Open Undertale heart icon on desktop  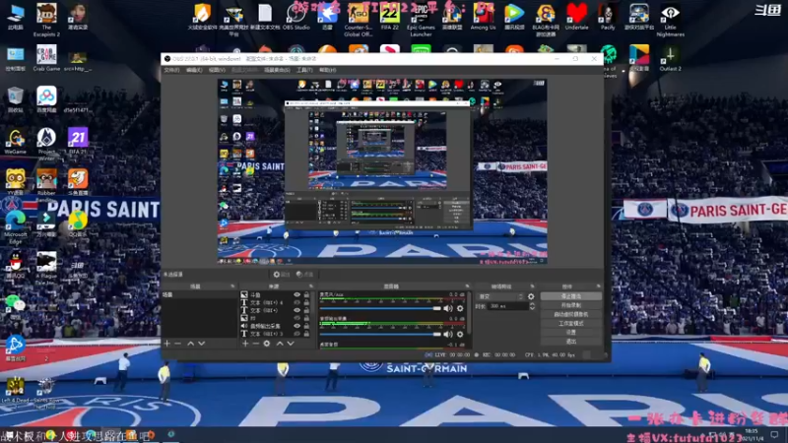tap(576, 17)
